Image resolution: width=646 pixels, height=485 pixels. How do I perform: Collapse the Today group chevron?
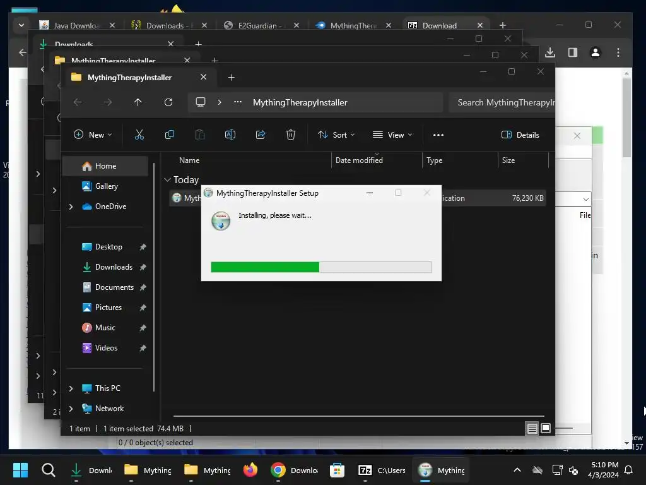tap(167, 180)
